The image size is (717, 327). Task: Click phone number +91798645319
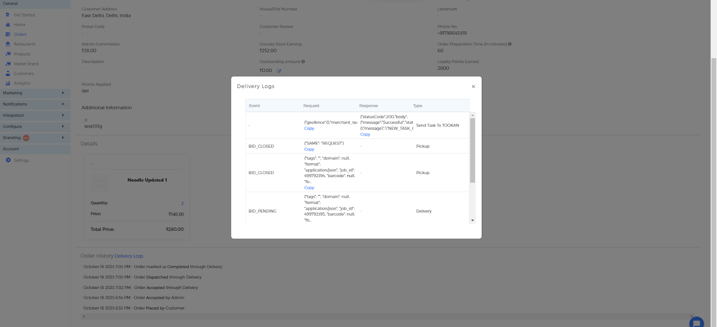coord(452,33)
